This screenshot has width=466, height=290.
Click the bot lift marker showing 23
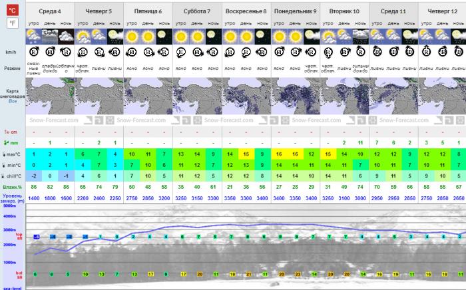(x=298, y=274)
